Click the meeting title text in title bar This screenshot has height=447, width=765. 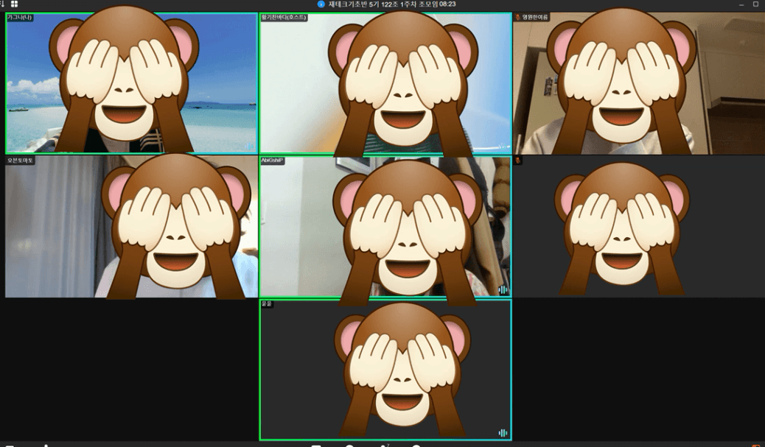point(392,4)
